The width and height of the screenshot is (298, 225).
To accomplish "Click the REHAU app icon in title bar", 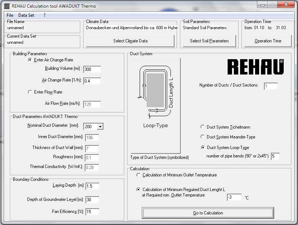I will tap(7, 6).
